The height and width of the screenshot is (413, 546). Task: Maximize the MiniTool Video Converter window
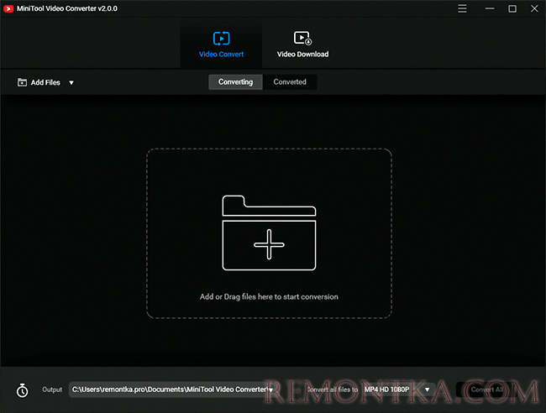[512, 8]
